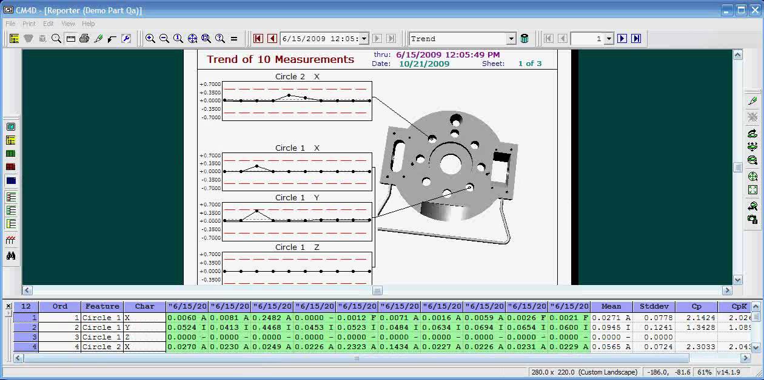The height and width of the screenshot is (380, 764).
Task: Click the Circle 2 X trend chart
Action: click(x=297, y=101)
